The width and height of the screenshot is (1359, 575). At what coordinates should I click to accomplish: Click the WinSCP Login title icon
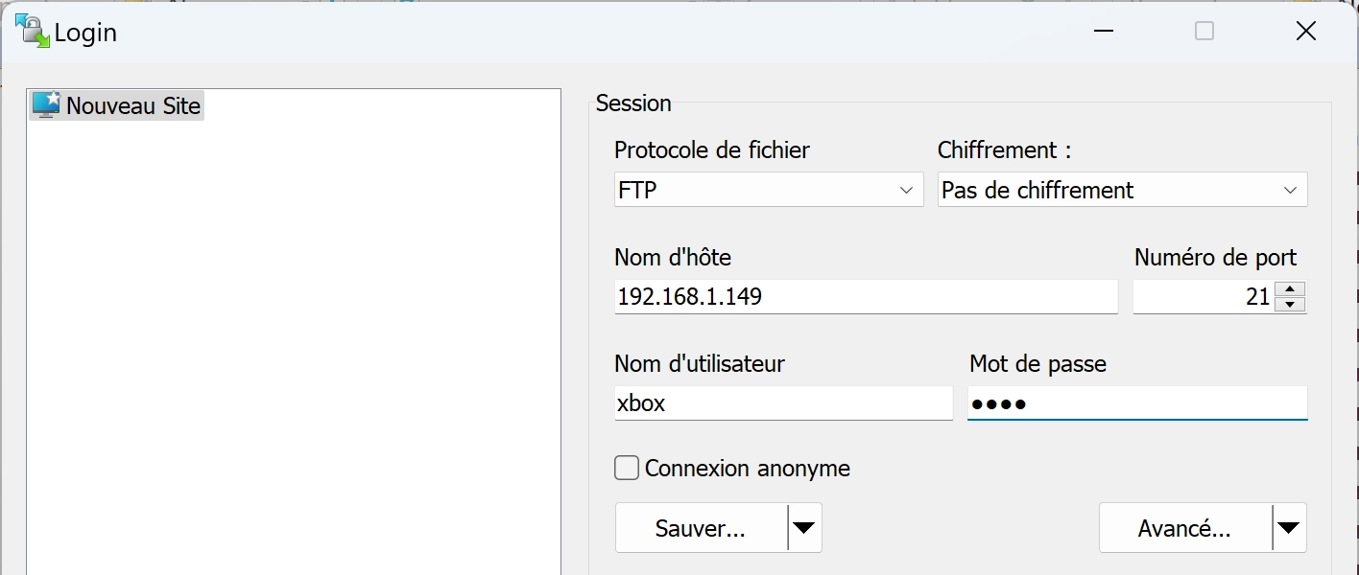tap(33, 32)
